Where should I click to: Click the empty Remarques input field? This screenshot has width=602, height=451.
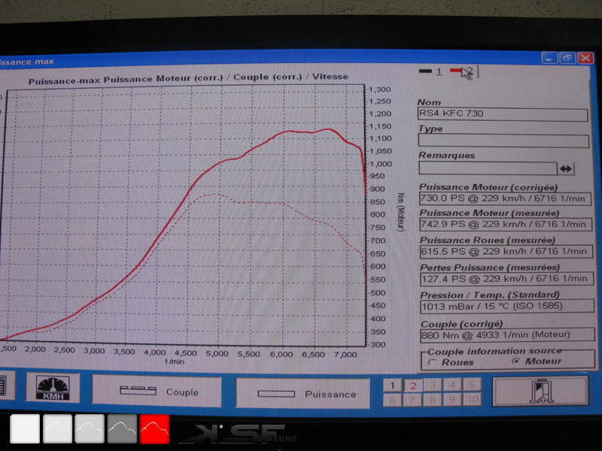click(487, 168)
